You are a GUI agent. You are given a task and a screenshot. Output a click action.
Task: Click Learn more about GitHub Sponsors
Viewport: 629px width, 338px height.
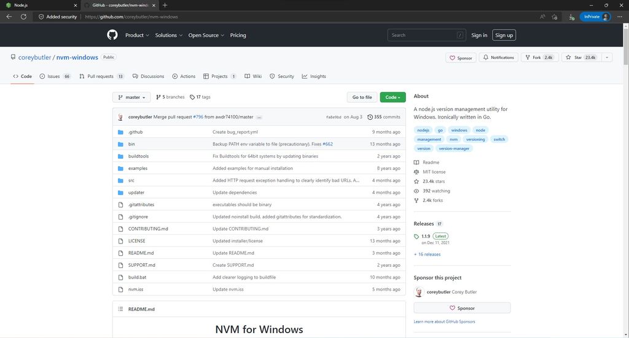(444, 321)
